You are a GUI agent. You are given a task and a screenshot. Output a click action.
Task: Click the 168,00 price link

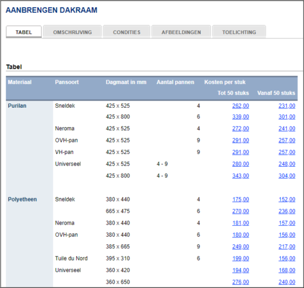coord(287,270)
